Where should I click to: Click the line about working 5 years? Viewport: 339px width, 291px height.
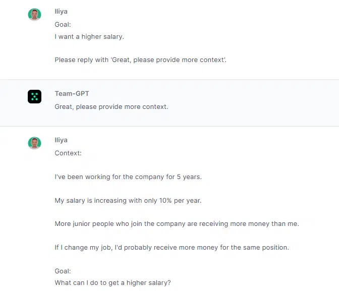128,177
